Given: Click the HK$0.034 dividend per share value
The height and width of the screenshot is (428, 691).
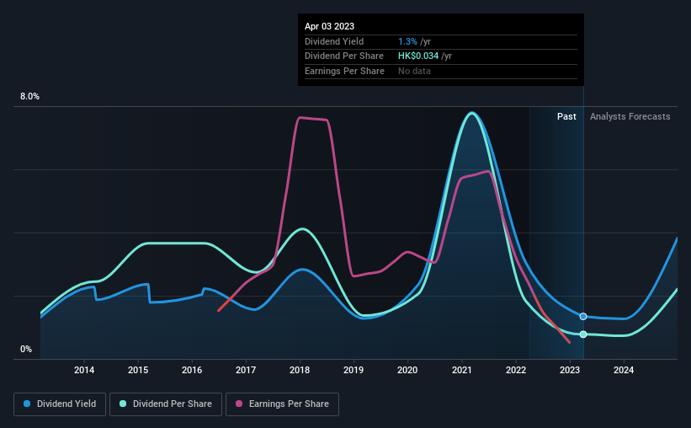Looking at the screenshot, I should pyautogui.click(x=418, y=56).
